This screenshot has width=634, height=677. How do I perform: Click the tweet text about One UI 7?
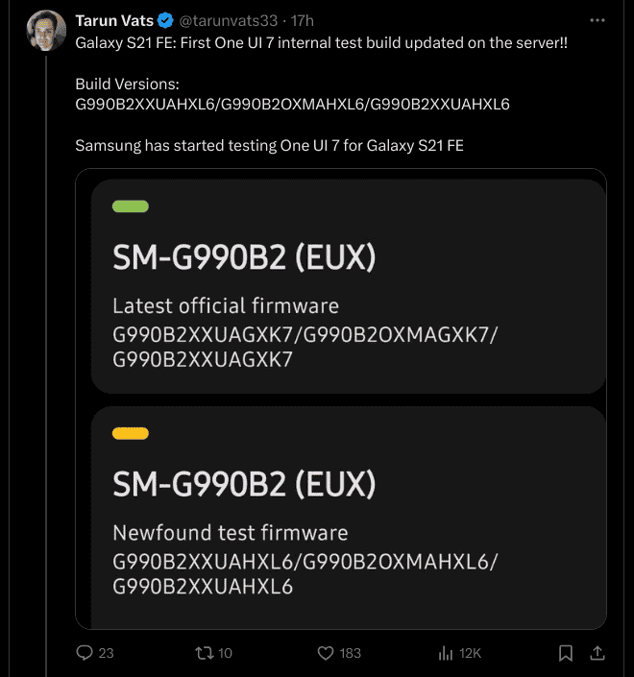point(321,44)
